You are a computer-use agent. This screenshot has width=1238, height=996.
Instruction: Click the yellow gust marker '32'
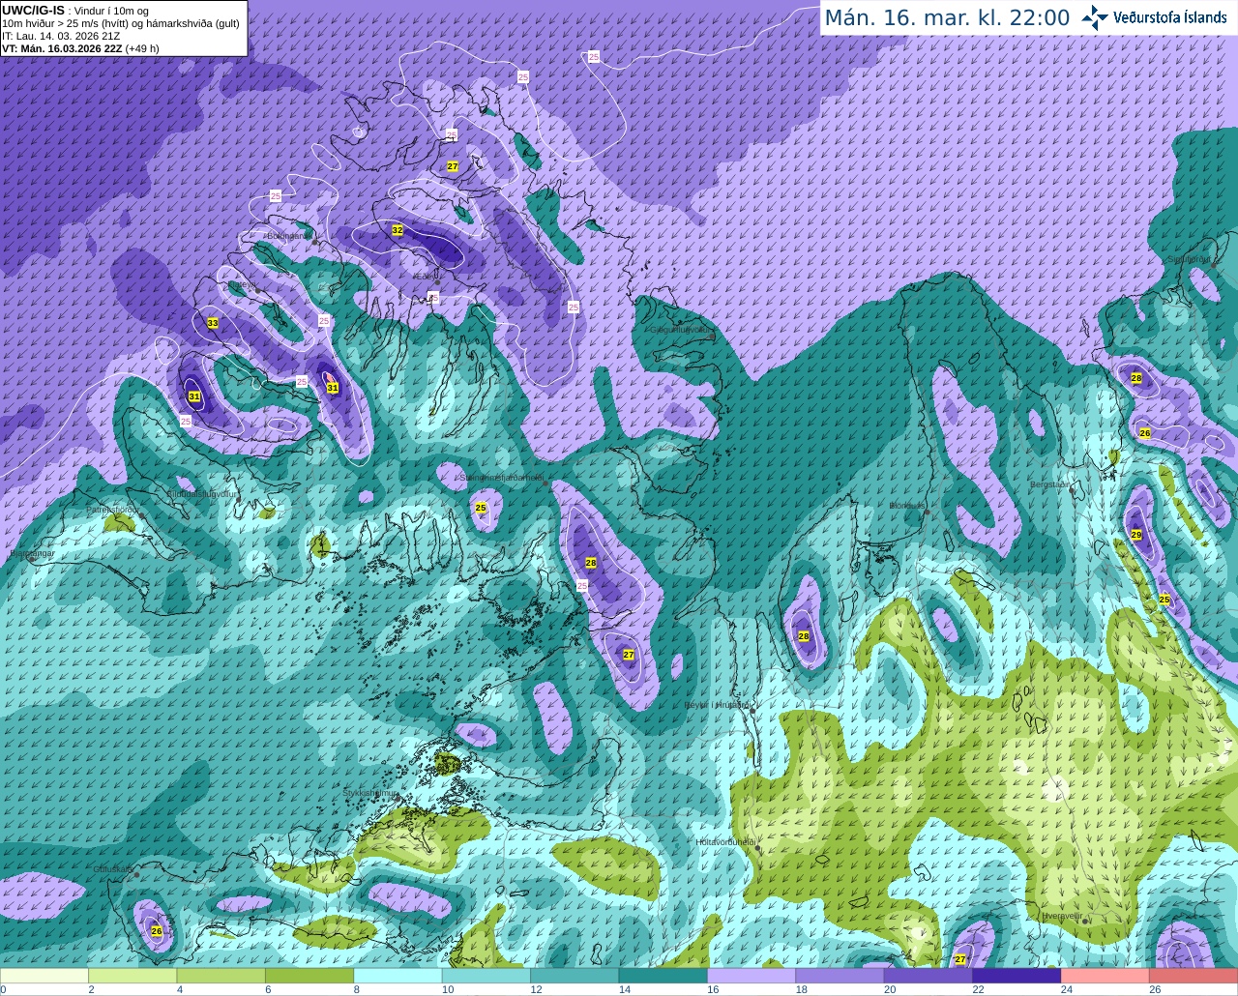click(x=398, y=231)
